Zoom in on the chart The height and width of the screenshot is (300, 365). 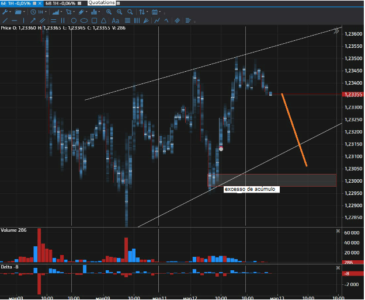109,12
